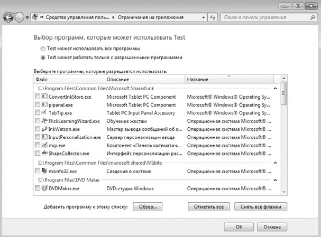
Task: Click the InputPersonalization.exe program icon
Action: click(x=44, y=137)
